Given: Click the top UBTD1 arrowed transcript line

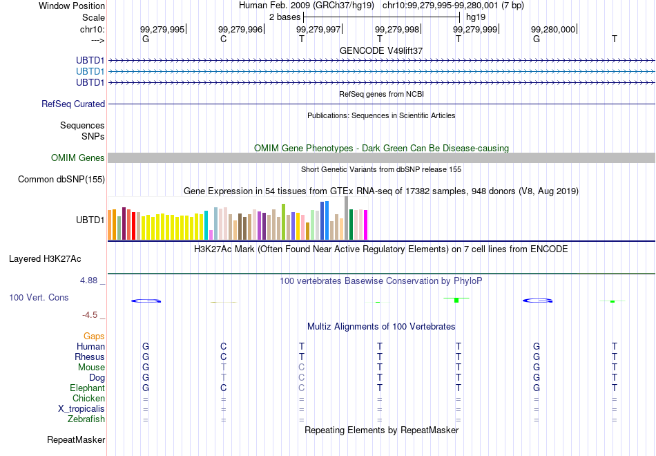Looking at the screenshot, I should pos(382,61).
